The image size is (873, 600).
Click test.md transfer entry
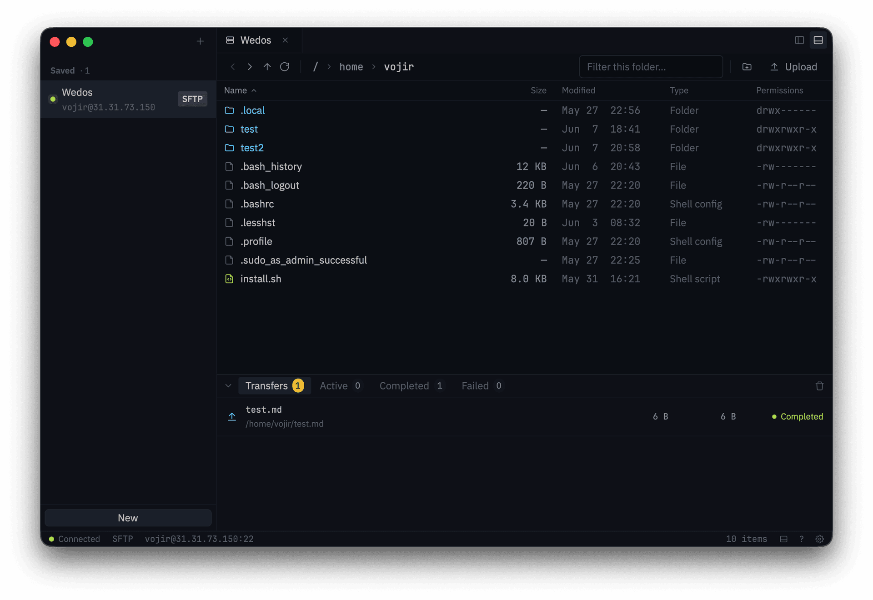524,416
